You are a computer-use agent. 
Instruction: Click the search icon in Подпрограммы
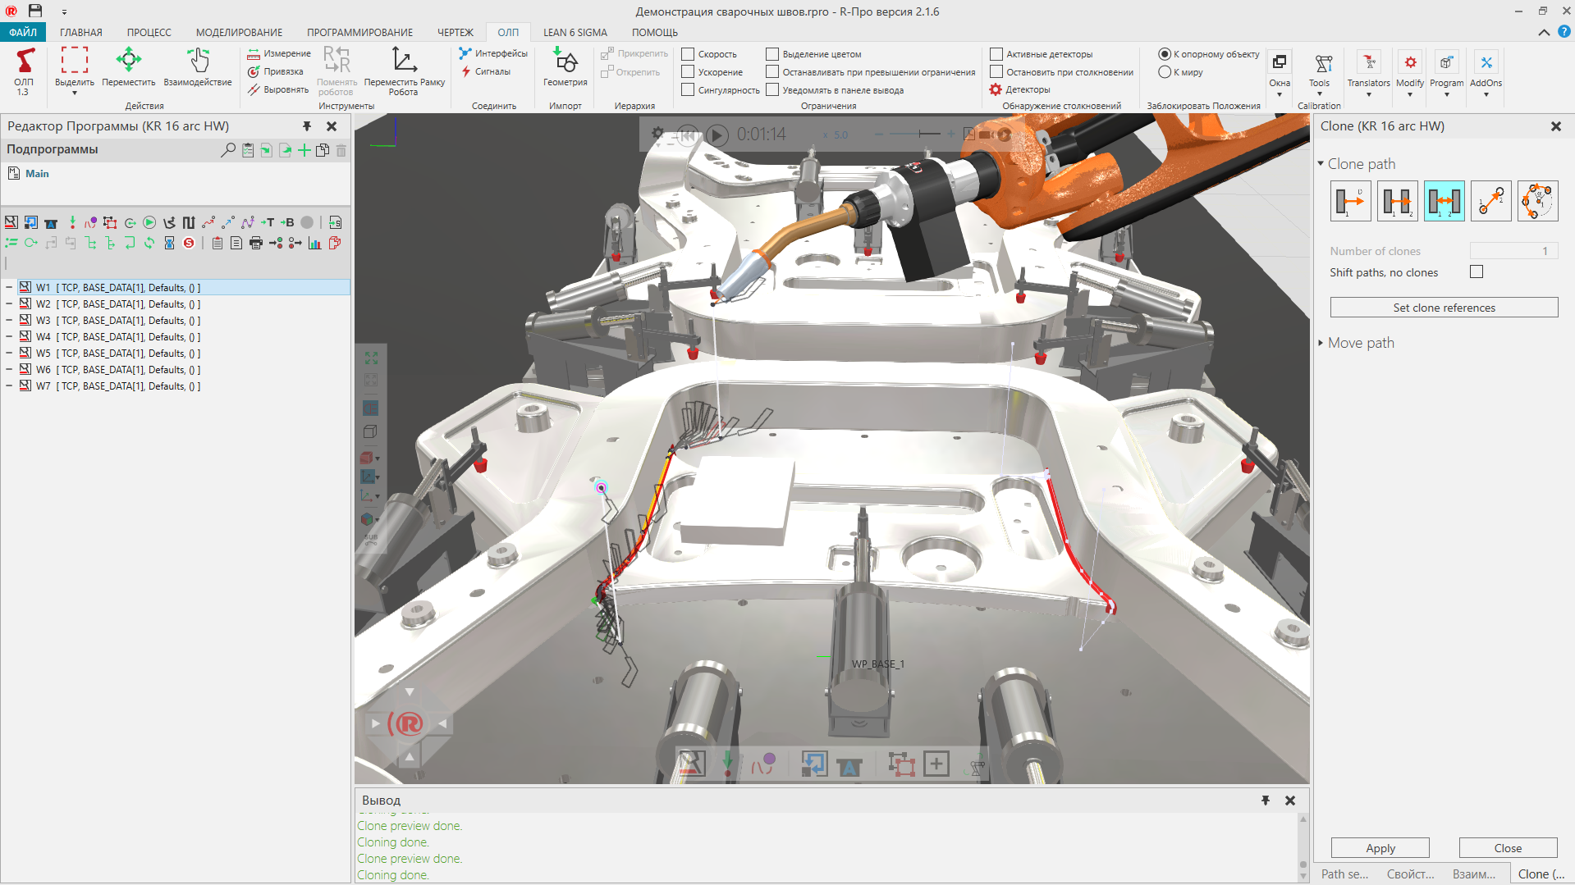tap(228, 150)
